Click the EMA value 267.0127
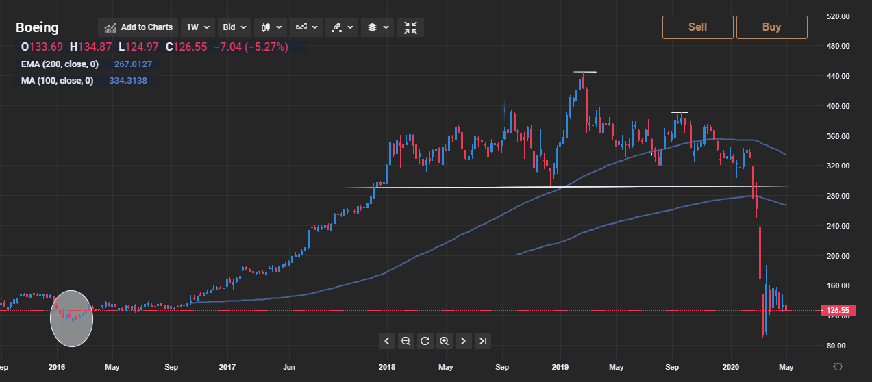This screenshot has width=872, height=382. click(133, 64)
